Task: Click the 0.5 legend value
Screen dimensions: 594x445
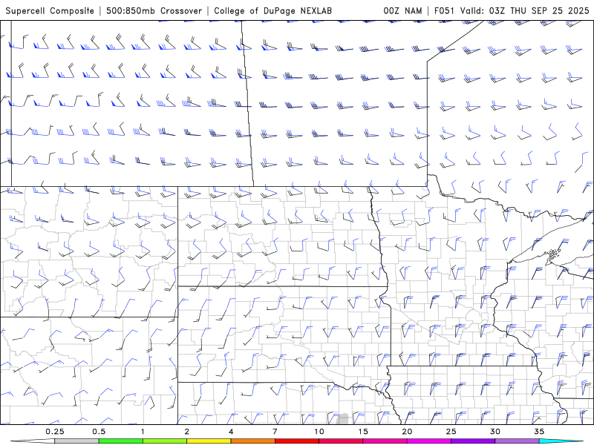Action: click(99, 432)
